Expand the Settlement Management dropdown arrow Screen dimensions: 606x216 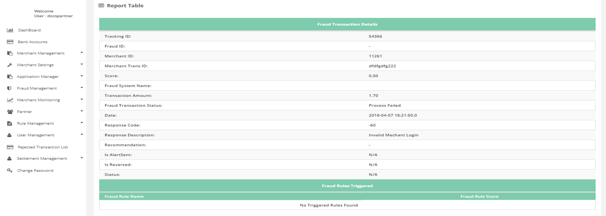[x=82, y=158]
